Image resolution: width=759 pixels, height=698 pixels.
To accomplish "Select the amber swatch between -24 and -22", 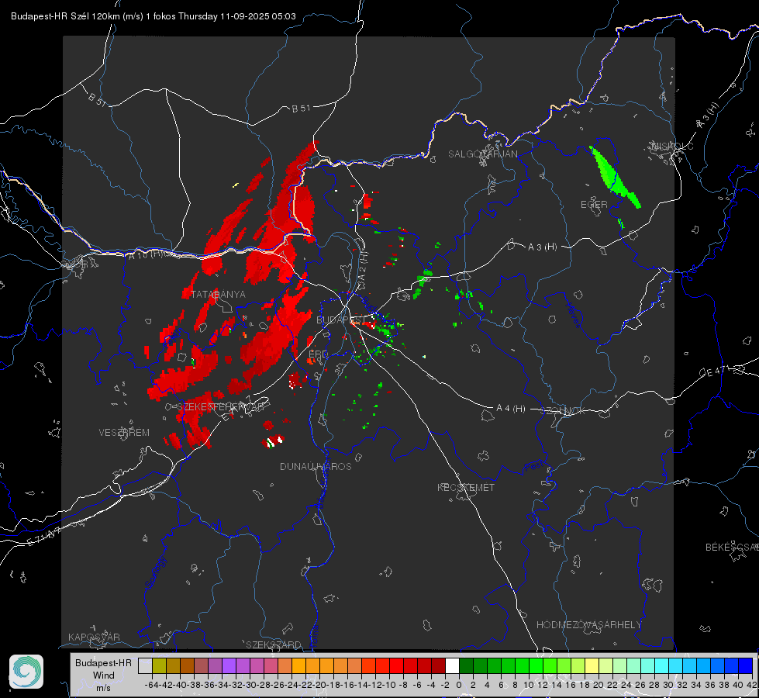I will (298, 665).
